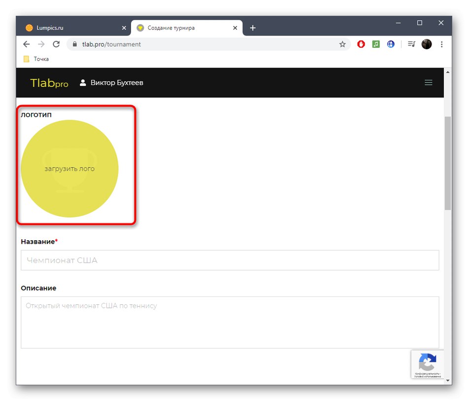Image resolution: width=468 pixels, height=401 pixels.
Task: Close the Lumpics.ru tab
Action: 124,28
